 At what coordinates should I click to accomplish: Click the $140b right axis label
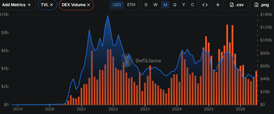[x=266, y=15]
